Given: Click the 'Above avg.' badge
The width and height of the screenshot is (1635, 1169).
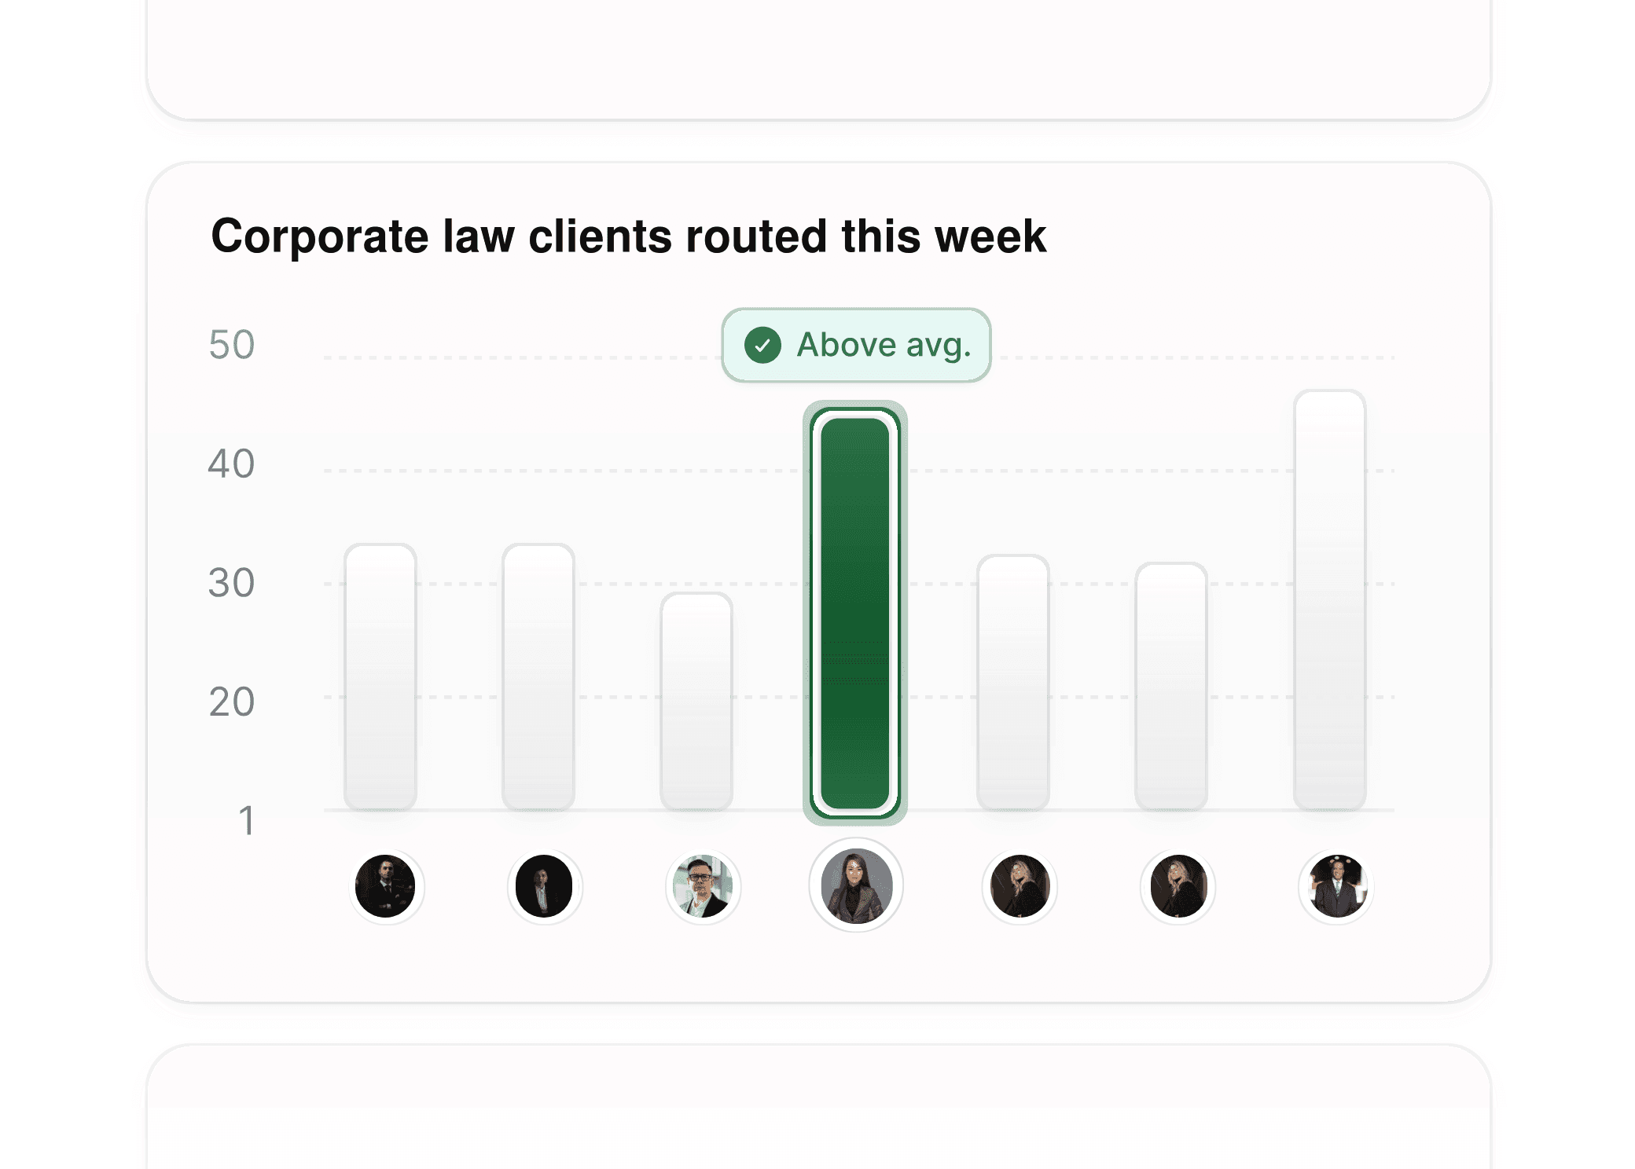Looking at the screenshot, I should pos(855,344).
